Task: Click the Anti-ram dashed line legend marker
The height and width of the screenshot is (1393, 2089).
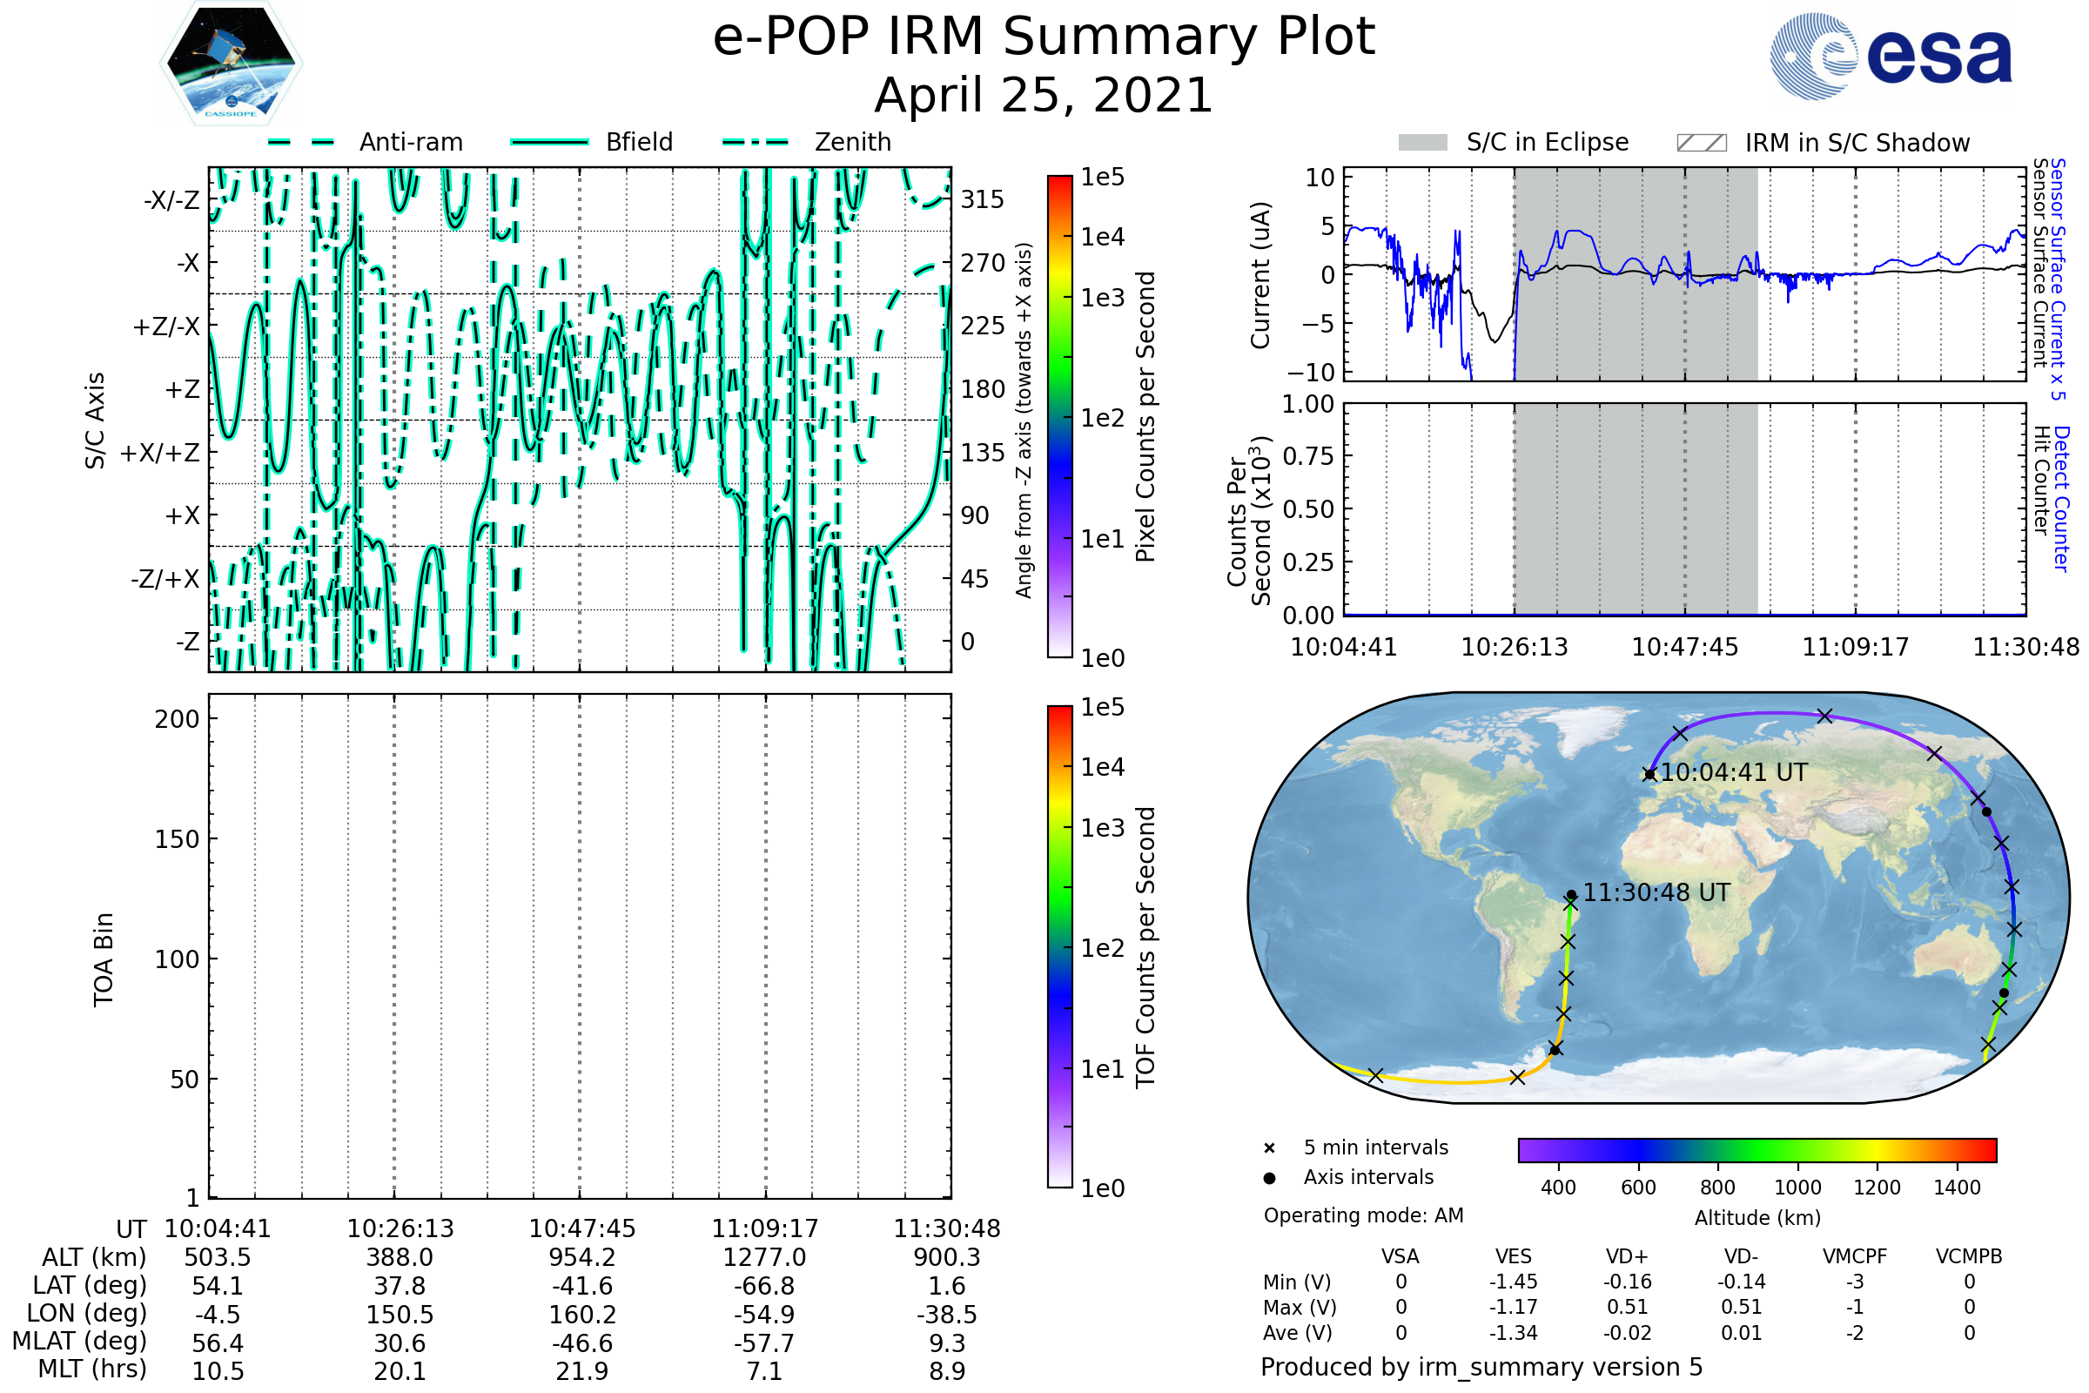Action: coord(301,142)
